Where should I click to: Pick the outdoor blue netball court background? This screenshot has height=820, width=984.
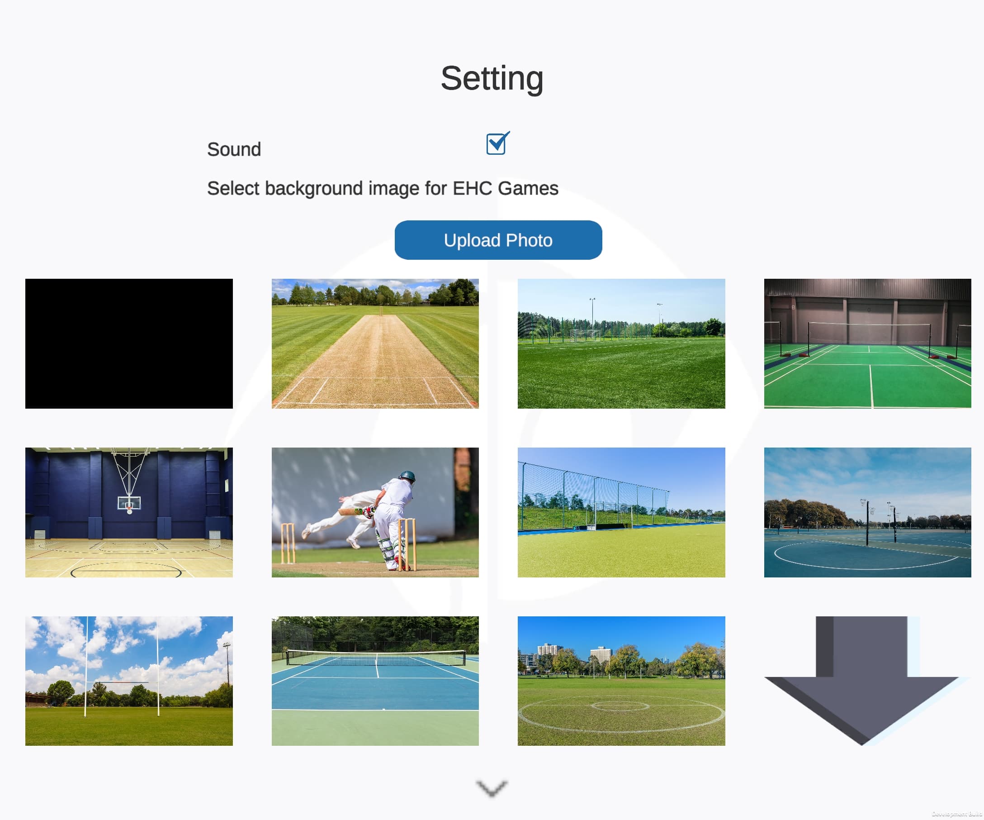click(868, 512)
